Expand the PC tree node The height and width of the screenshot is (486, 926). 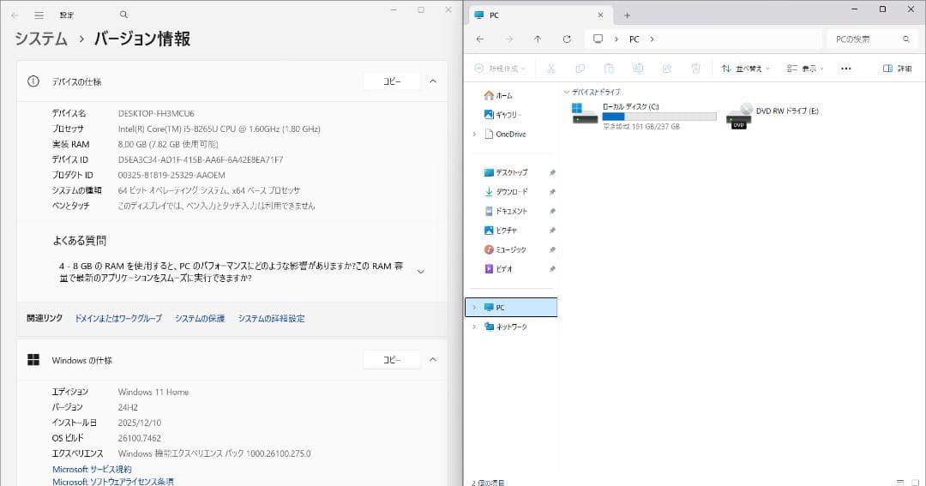(x=474, y=307)
